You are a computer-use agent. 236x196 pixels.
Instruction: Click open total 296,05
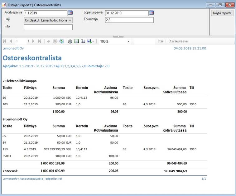point(113,171)
